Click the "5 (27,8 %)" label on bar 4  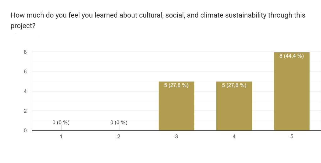point(234,85)
